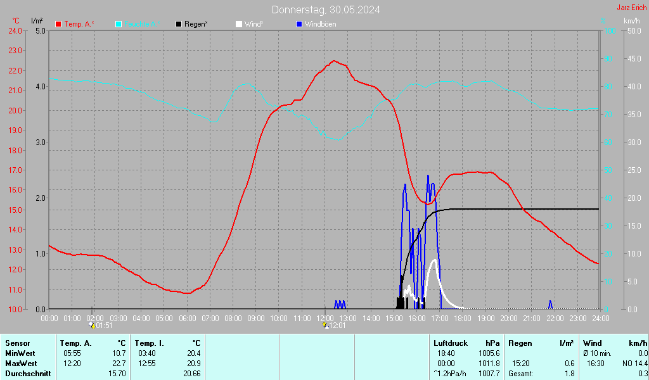Click the '01:51' moon time label
Image resolution: width=649 pixels, height=380 pixels.
tap(105, 326)
